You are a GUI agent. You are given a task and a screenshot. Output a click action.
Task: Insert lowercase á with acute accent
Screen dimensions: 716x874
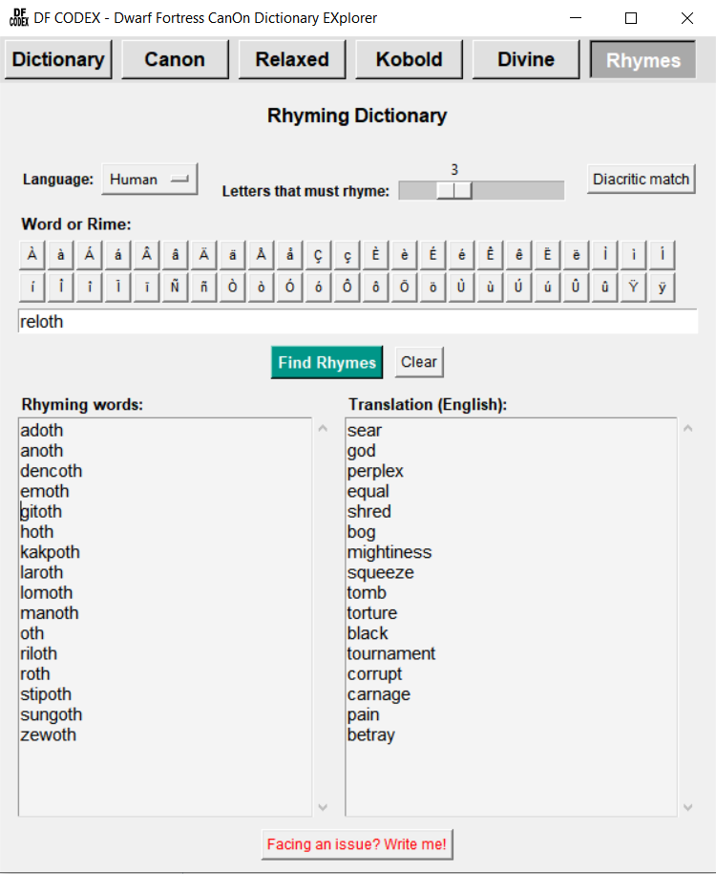(x=118, y=255)
